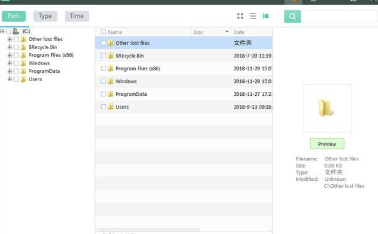Click the horizontal scrollbar under file list
378x234 pixels.
(x=149, y=230)
